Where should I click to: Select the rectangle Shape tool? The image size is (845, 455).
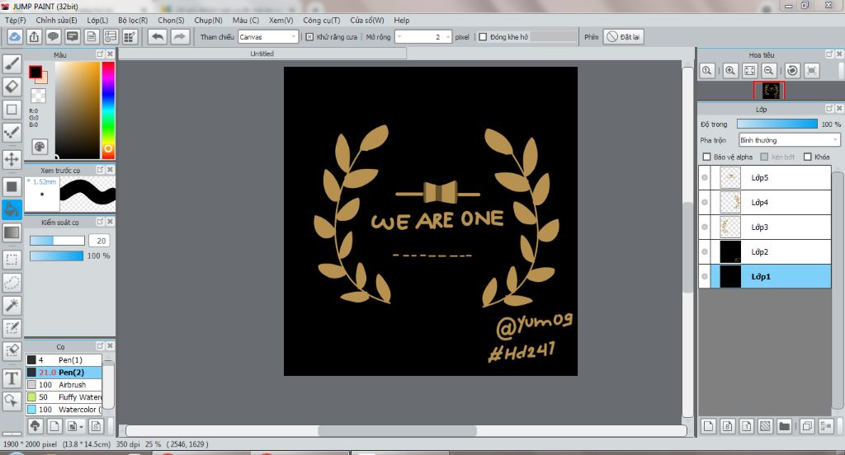pos(12,110)
